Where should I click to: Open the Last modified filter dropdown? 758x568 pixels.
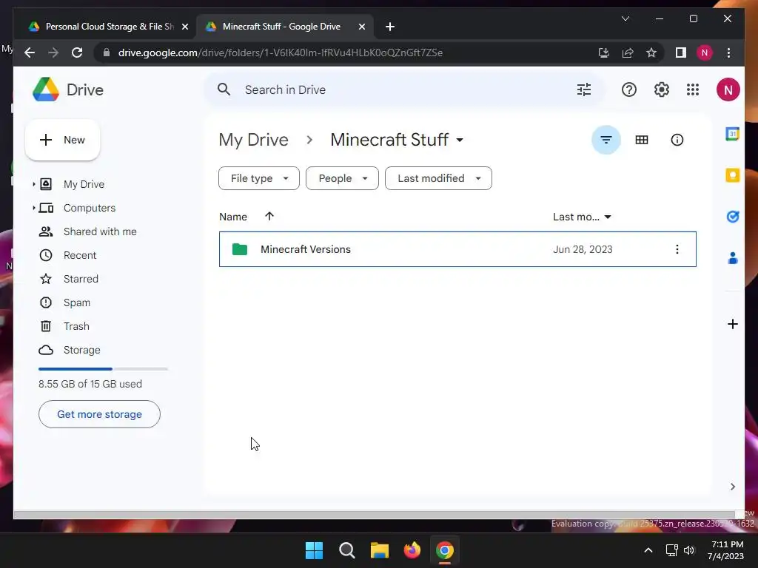tap(438, 178)
